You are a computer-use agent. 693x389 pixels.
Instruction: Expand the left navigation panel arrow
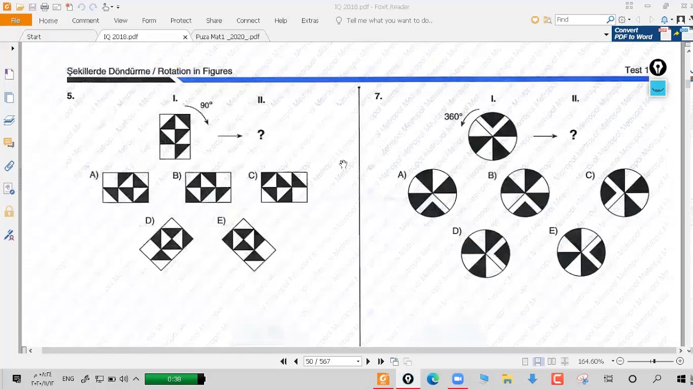(12, 49)
